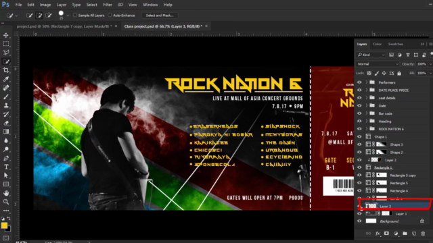
Task: Hide the Bar code group
Action: pyautogui.click(x=359, y=113)
